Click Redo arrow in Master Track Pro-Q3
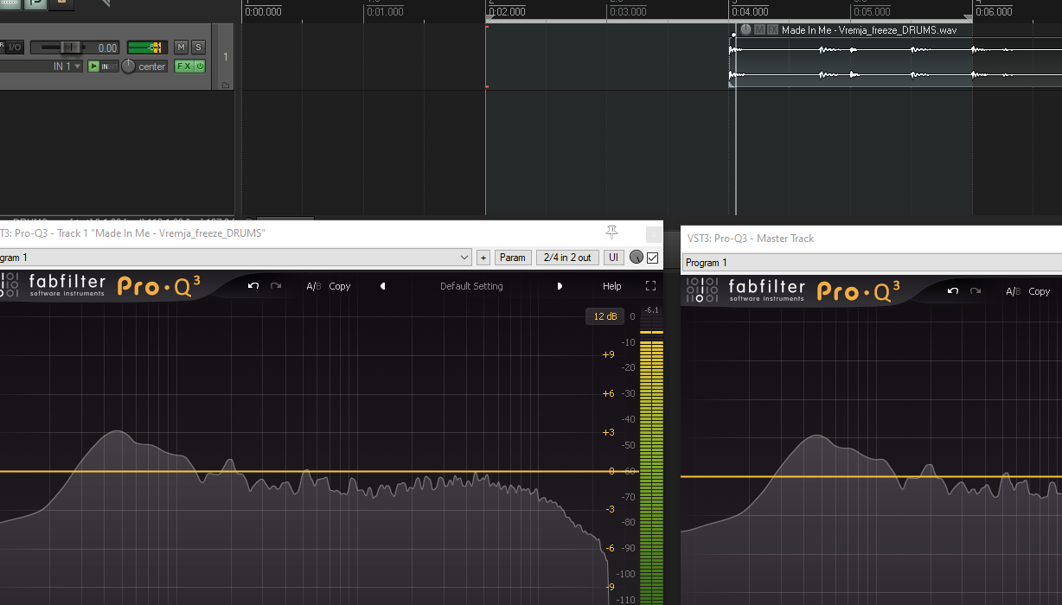The height and width of the screenshot is (605, 1062). click(x=976, y=291)
